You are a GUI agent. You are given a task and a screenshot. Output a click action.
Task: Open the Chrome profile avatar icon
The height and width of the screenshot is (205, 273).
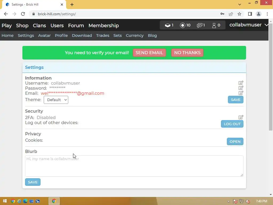(x=259, y=14)
